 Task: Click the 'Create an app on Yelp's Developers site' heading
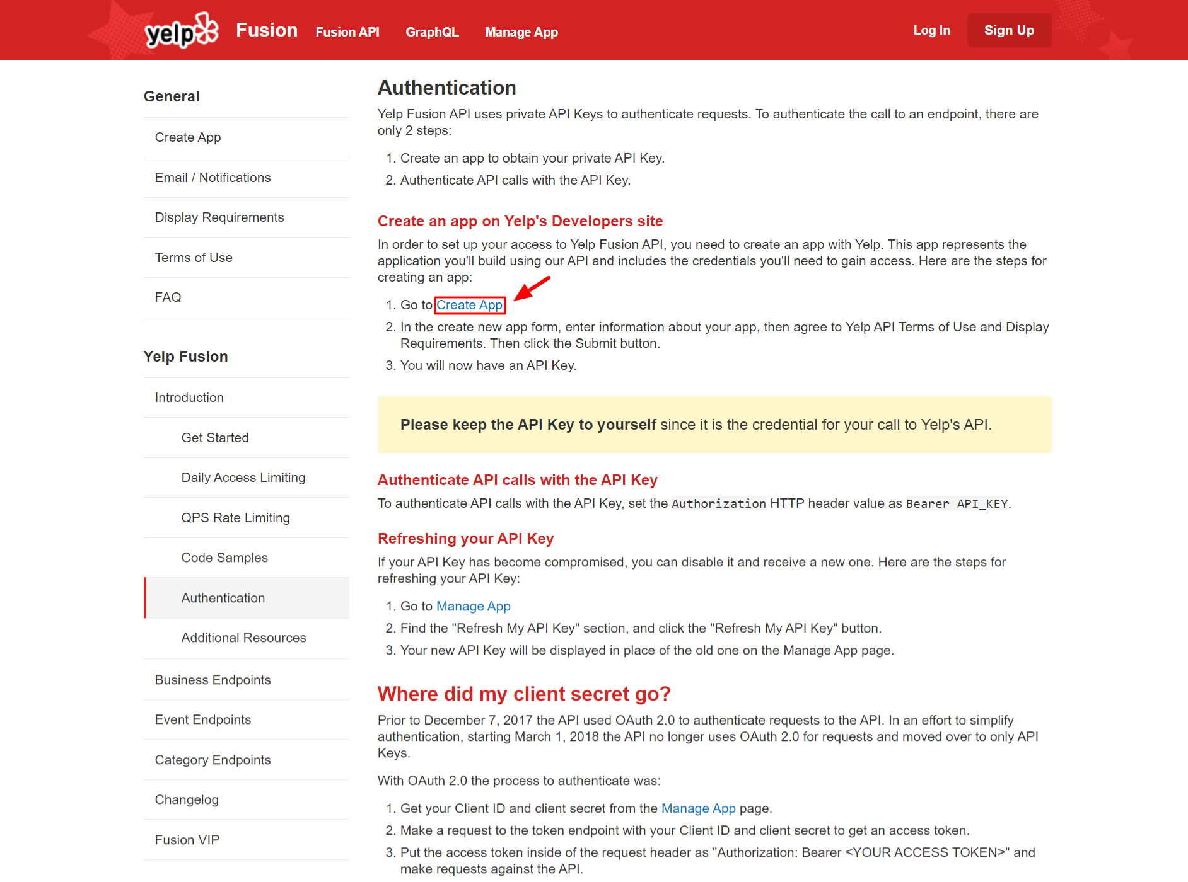[520, 221]
